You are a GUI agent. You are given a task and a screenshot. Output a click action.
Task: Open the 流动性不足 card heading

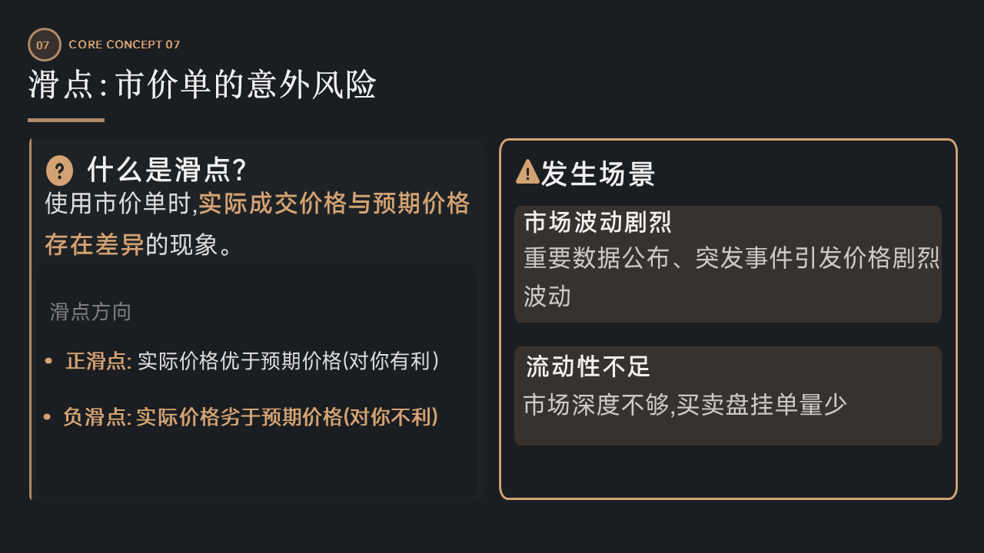(x=588, y=366)
